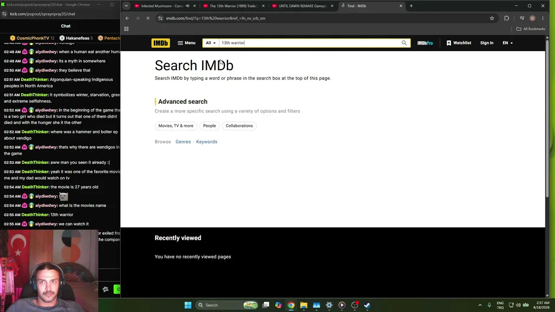Image resolution: width=555 pixels, height=312 pixels.
Task: View site information icon in address bar
Action: click(160, 18)
